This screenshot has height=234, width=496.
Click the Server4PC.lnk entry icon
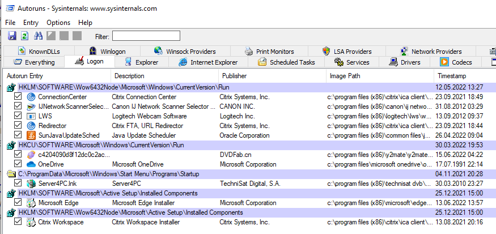pos(31,184)
